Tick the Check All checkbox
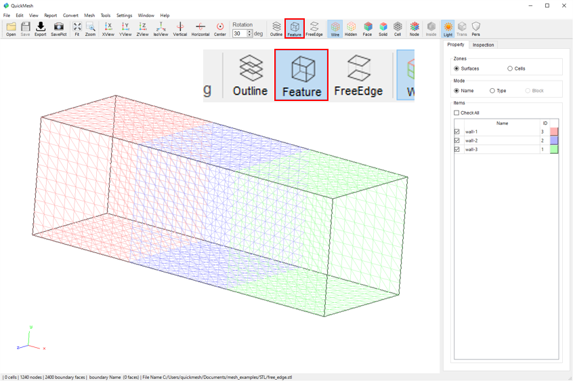 click(457, 113)
